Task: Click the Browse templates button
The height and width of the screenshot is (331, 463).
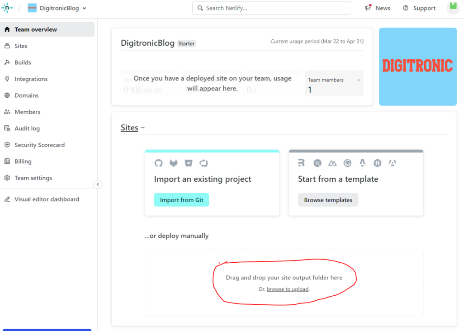Action: (328, 200)
